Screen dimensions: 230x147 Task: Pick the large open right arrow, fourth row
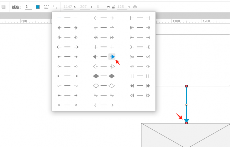tap(76, 47)
